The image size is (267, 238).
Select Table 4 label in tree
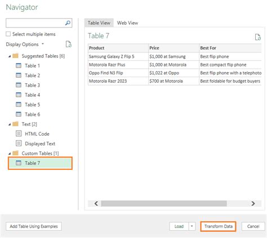(33, 95)
